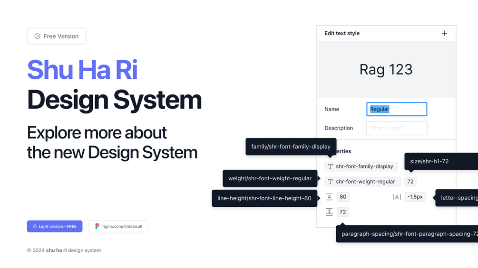Click the line height icon next to 80
The height and width of the screenshot is (268, 478).
(329, 197)
